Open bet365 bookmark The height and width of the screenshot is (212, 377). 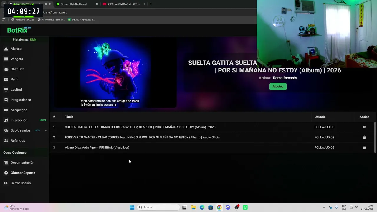(81, 20)
